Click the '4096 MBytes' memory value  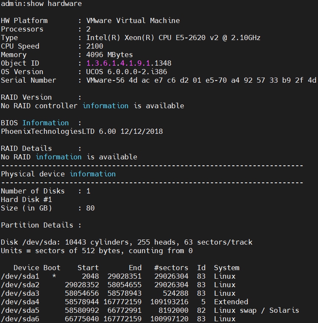click(x=110, y=55)
